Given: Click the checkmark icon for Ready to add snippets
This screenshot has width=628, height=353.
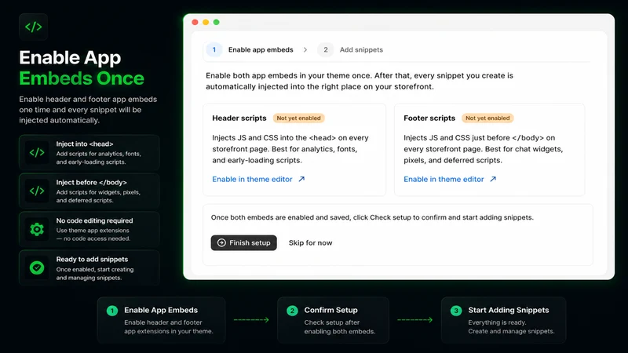Looking at the screenshot, I should point(37,267).
